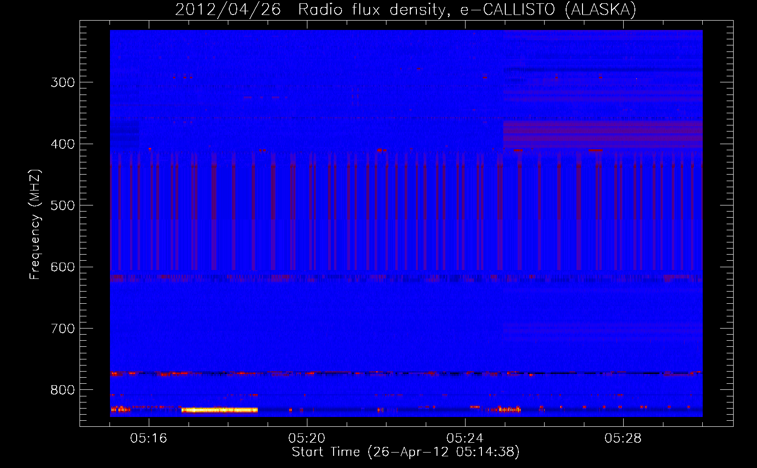Click the 'Start Time (26-Apr-12 05:14:38)' label
The width and height of the screenshot is (757, 468).
coord(406,452)
